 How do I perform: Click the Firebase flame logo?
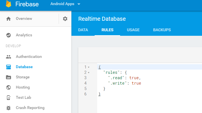click(8, 4)
